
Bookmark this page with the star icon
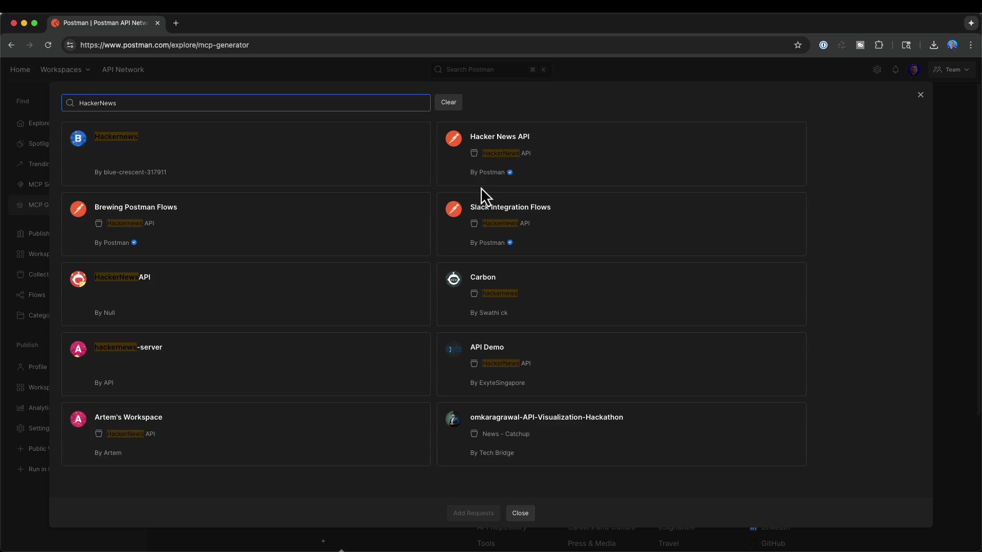coord(798,45)
